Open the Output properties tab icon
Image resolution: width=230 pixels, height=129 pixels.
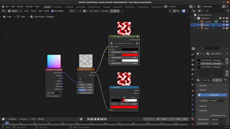pos(193,65)
